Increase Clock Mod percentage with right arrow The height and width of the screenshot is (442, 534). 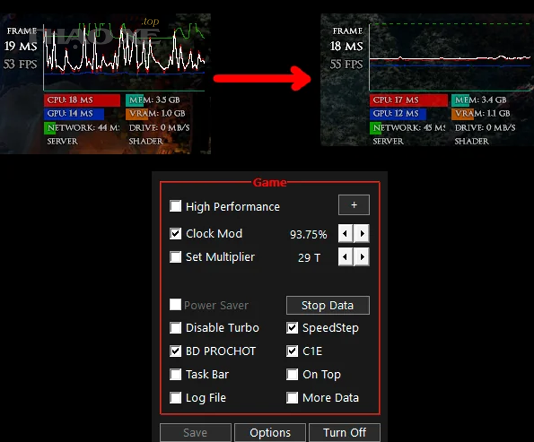click(362, 233)
